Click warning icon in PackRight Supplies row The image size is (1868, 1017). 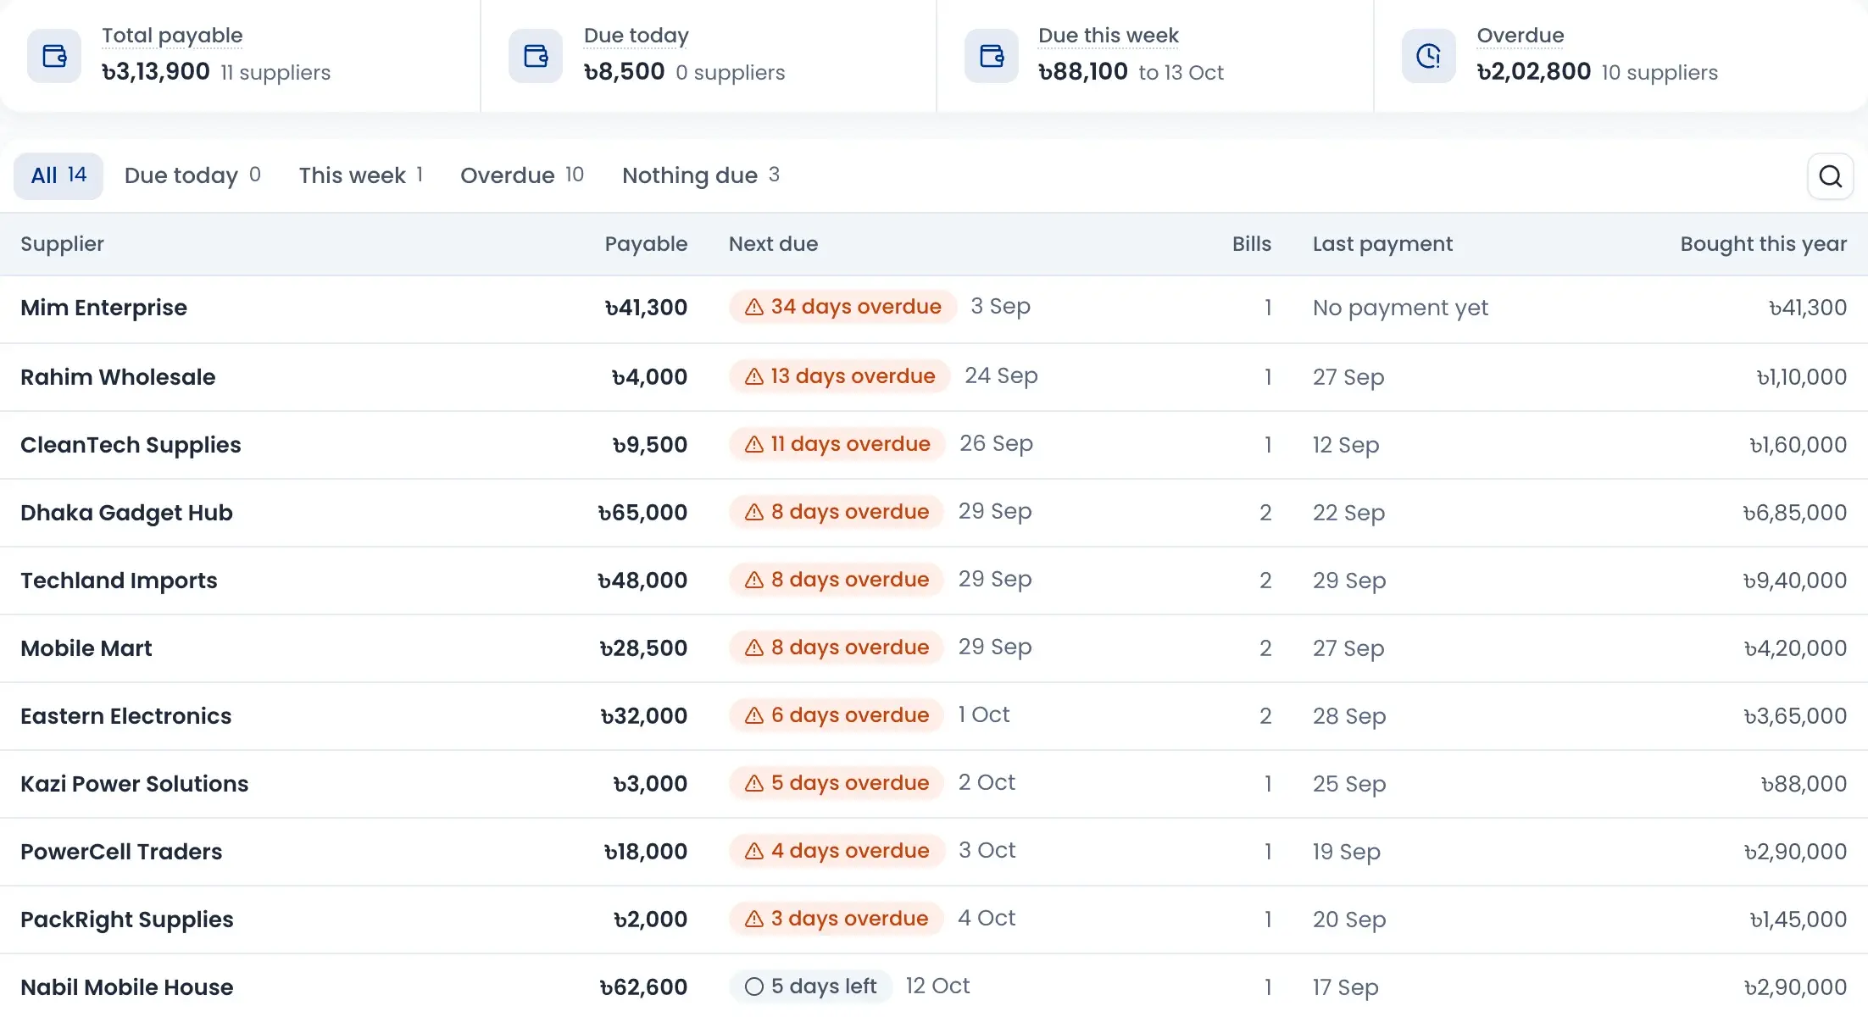754,919
